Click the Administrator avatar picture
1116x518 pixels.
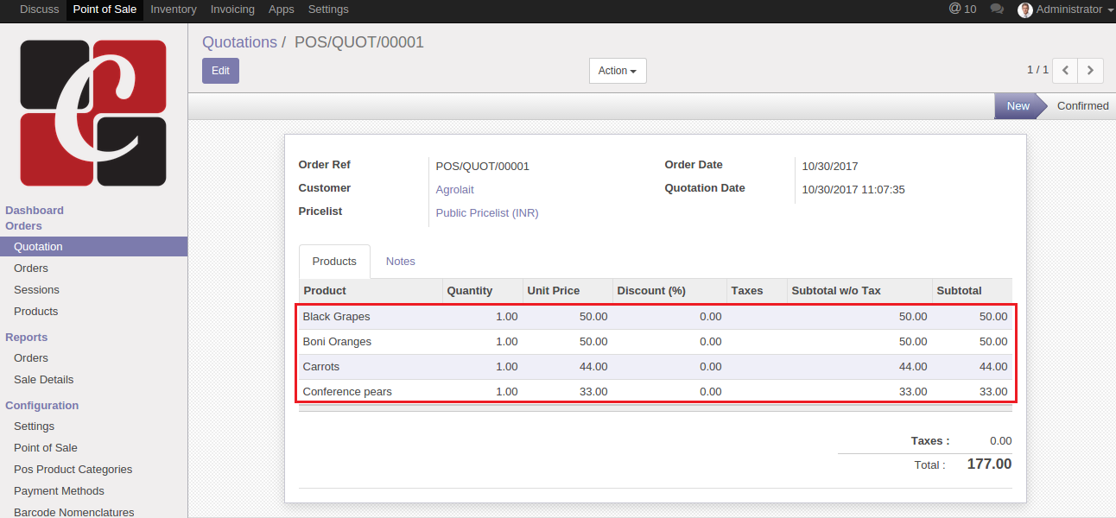[x=1024, y=9]
